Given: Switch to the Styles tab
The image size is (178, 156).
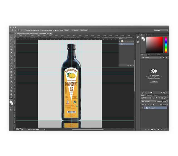Looking at the screenshot, I should click(x=159, y=55).
